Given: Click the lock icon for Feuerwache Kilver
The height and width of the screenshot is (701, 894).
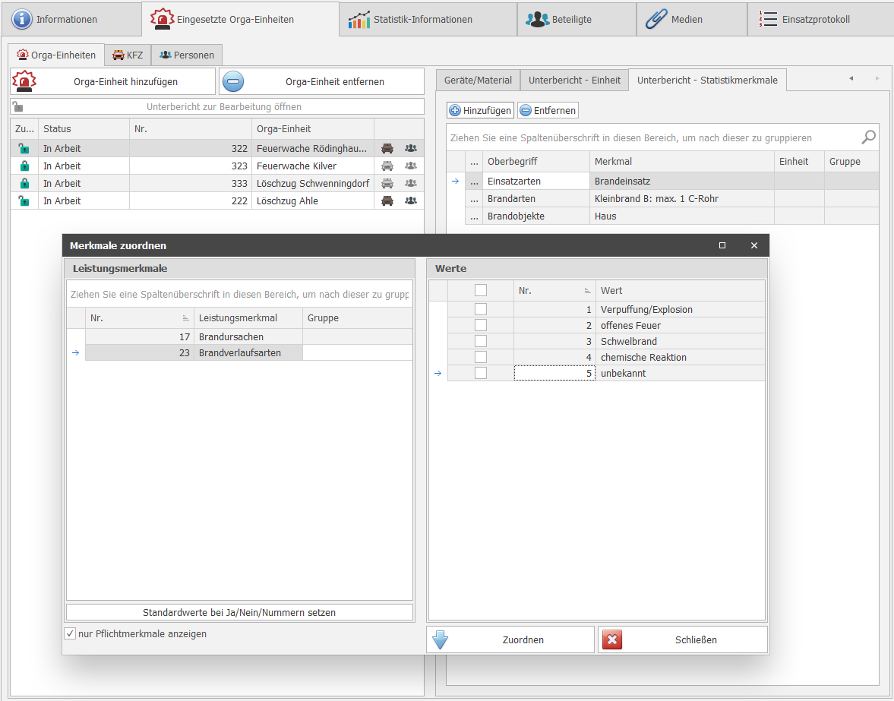Looking at the screenshot, I should (x=24, y=166).
